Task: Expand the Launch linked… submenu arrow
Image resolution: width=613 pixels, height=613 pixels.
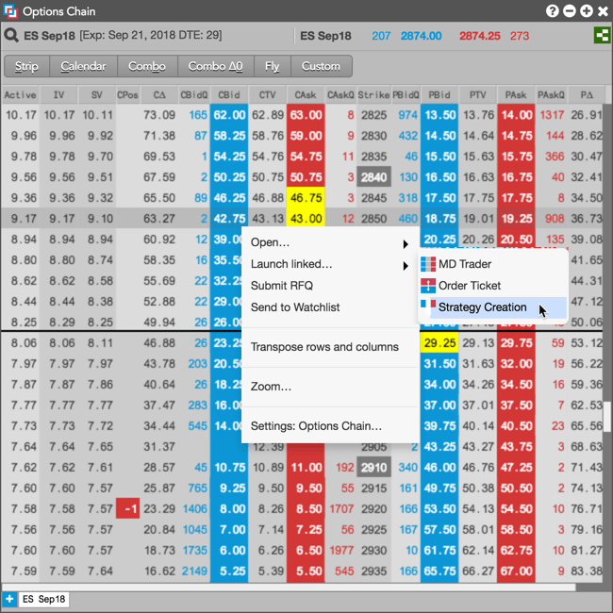Action: [406, 266]
